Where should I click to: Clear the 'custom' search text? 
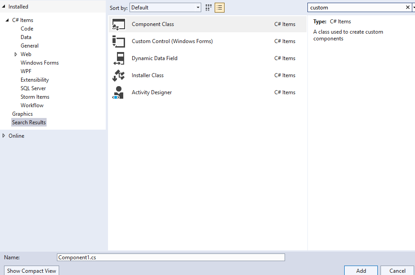[407, 7]
